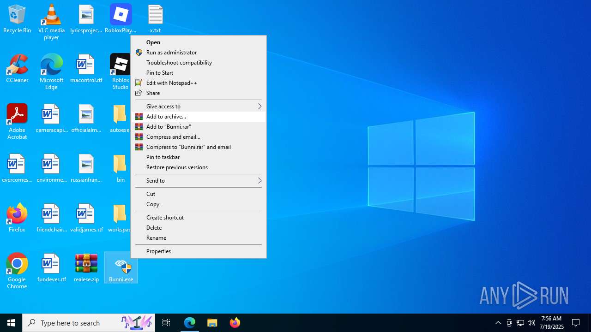Click Troubleshoot compatibility entry

(199, 62)
